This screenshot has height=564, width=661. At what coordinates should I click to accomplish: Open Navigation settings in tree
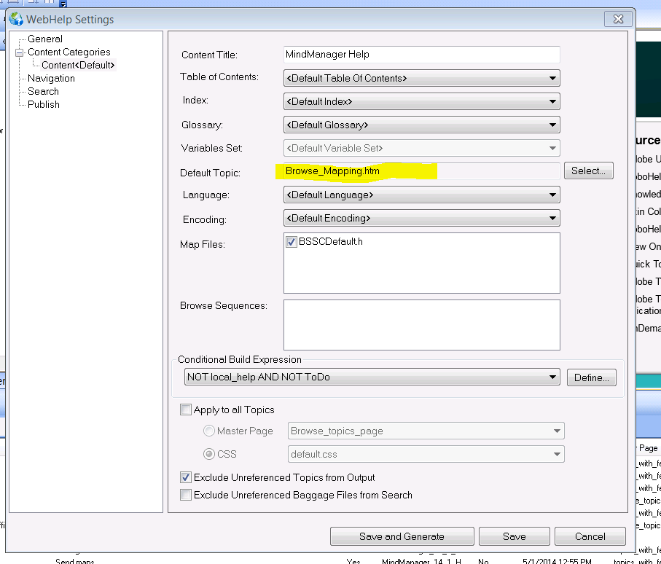(x=52, y=78)
